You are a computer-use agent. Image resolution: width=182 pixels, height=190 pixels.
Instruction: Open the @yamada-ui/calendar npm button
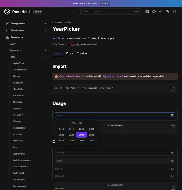coord(84,44)
